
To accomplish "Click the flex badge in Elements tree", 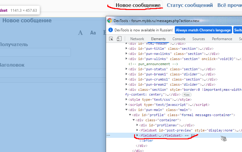I will click(187, 95).
